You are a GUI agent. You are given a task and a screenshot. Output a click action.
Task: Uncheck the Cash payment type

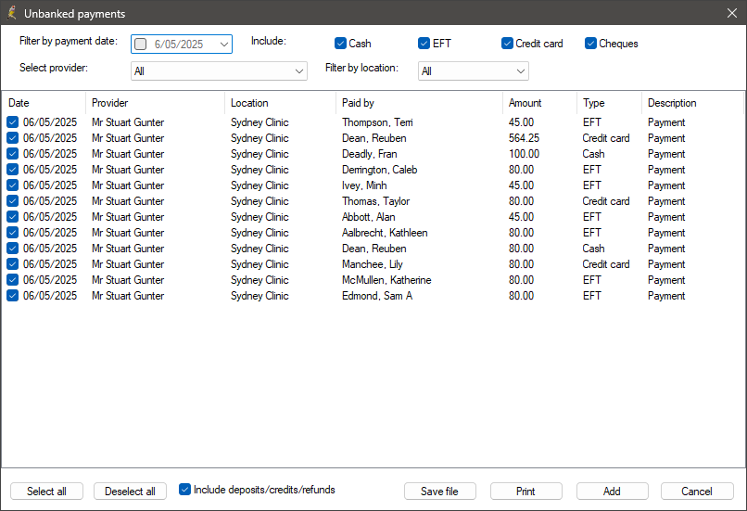coord(340,44)
